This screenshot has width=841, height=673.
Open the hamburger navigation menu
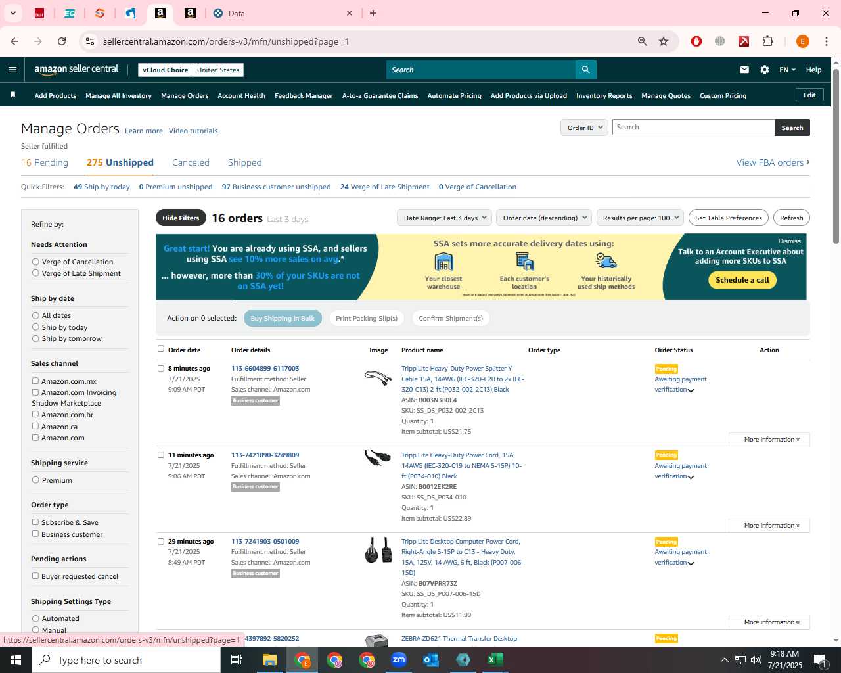[12, 70]
